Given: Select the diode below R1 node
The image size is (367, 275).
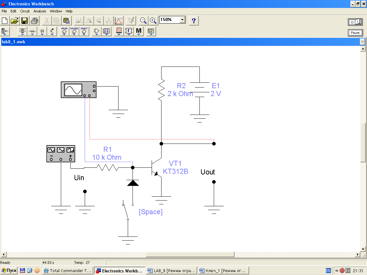Looking at the screenshot, I should 133,183.
